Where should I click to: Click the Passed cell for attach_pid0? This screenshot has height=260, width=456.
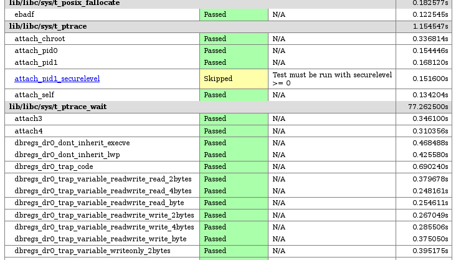234,51
